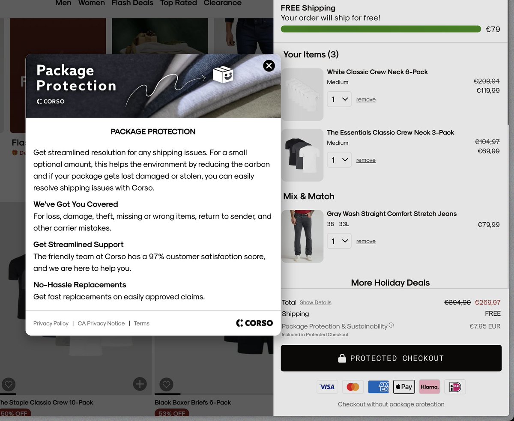Close the Package Protection popup

[x=269, y=66]
